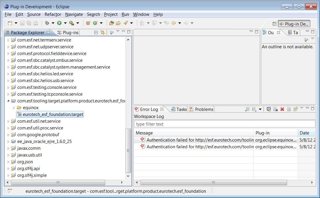Open the Refactor menu
This screenshot has width=320, height=198.
(x=53, y=14)
